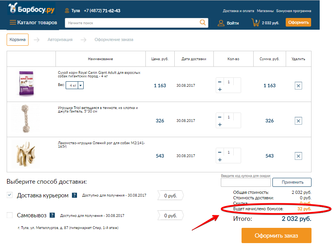Click help icon next to Доставка курьером

click(75, 195)
